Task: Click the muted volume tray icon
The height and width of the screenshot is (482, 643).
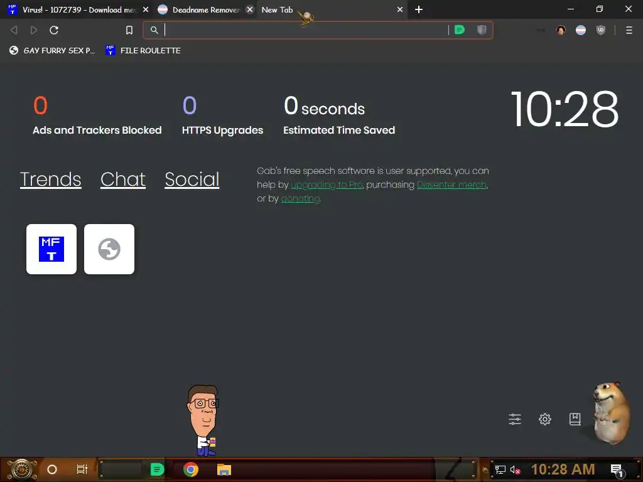Action: pyautogui.click(x=515, y=469)
